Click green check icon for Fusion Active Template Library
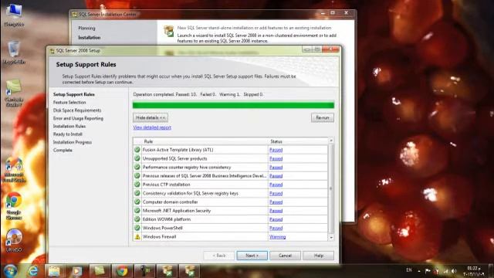The image size is (494, 278). pyautogui.click(x=137, y=150)
